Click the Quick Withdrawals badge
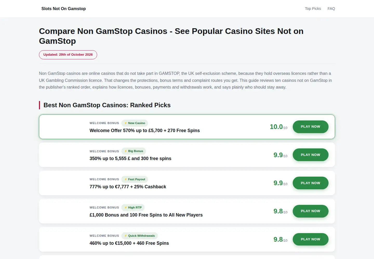Screen dimensions: 374x259 139,236
